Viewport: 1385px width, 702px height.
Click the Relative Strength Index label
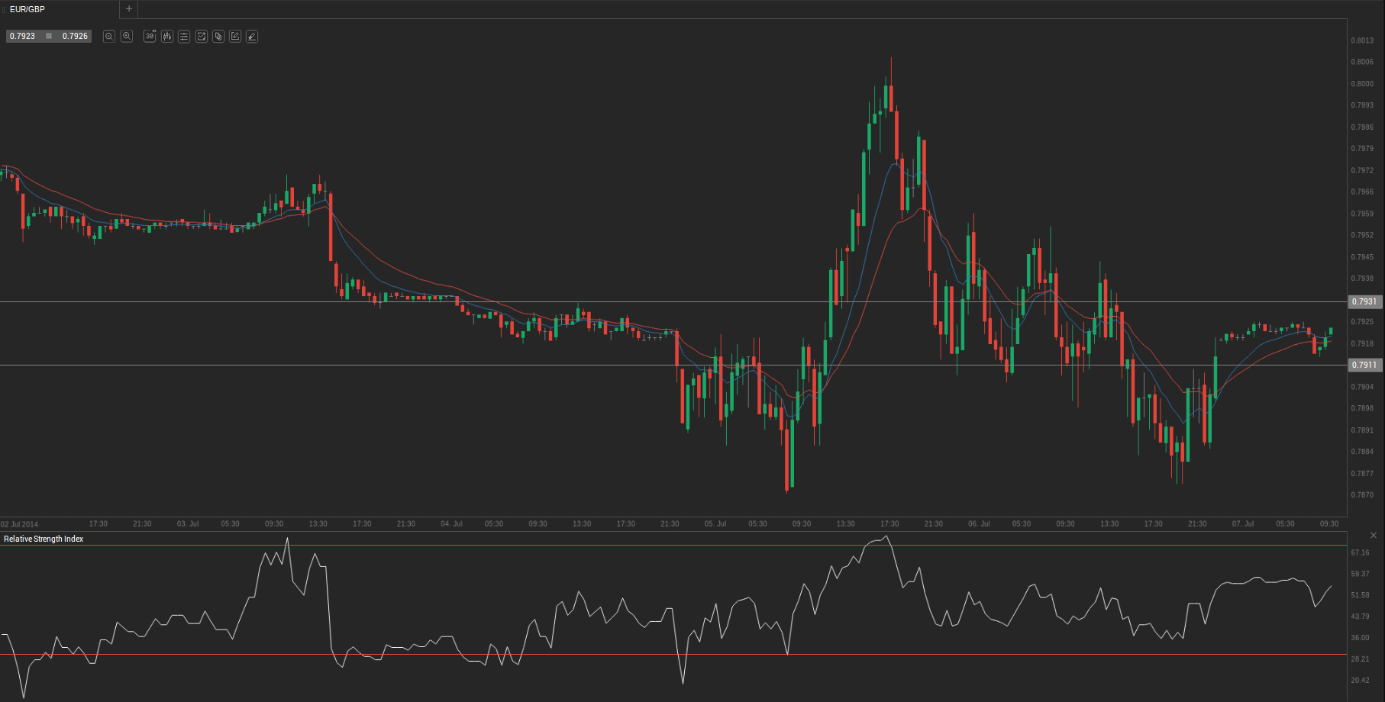pos(44,539)
